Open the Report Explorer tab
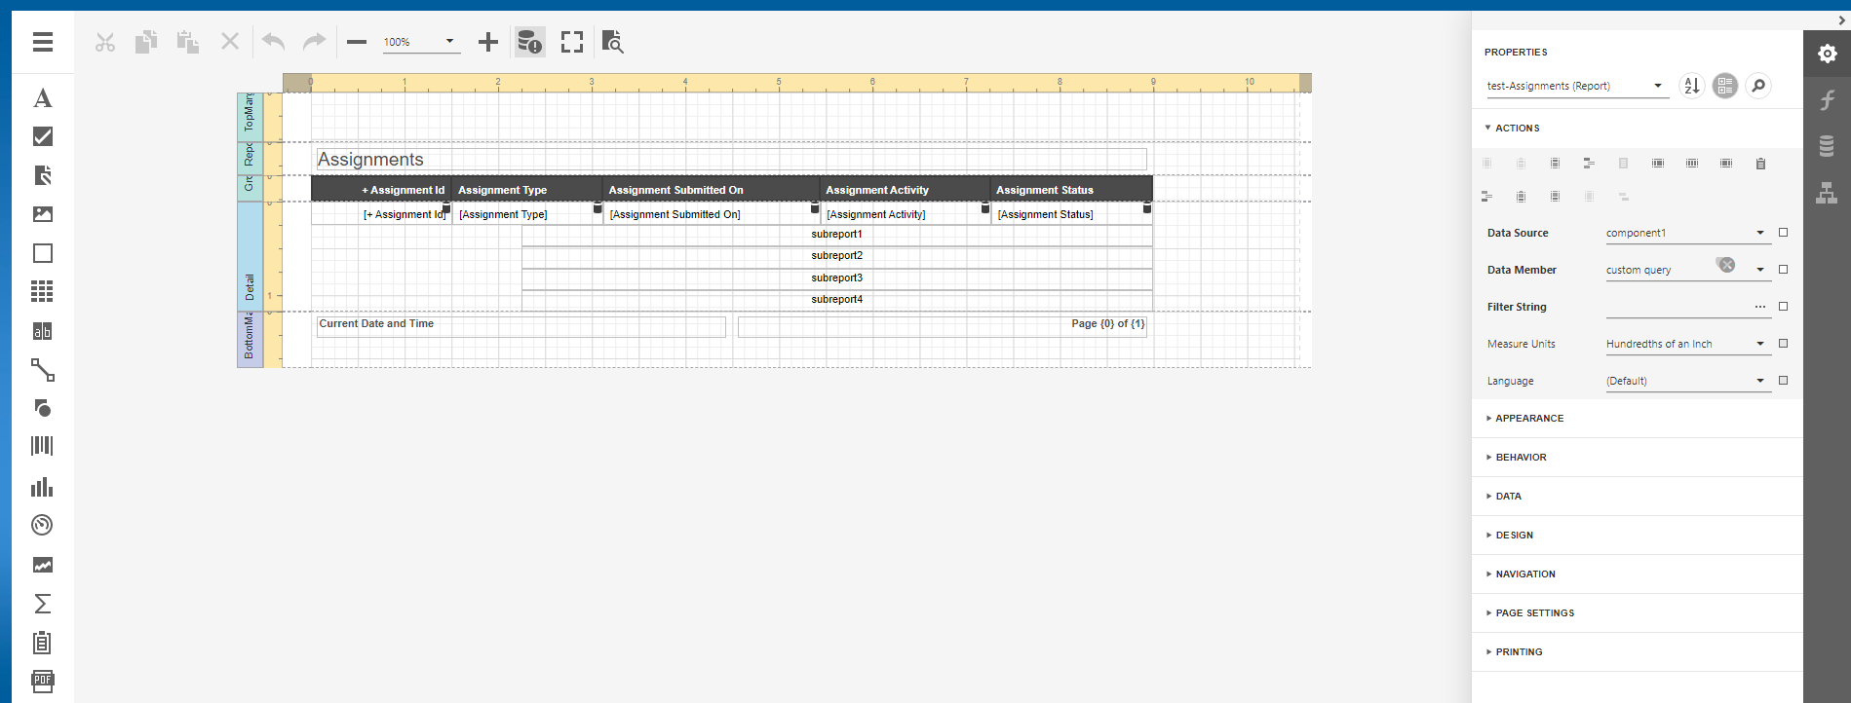The width and height of the screenshot is (1851, 703). coord(1827,193)
